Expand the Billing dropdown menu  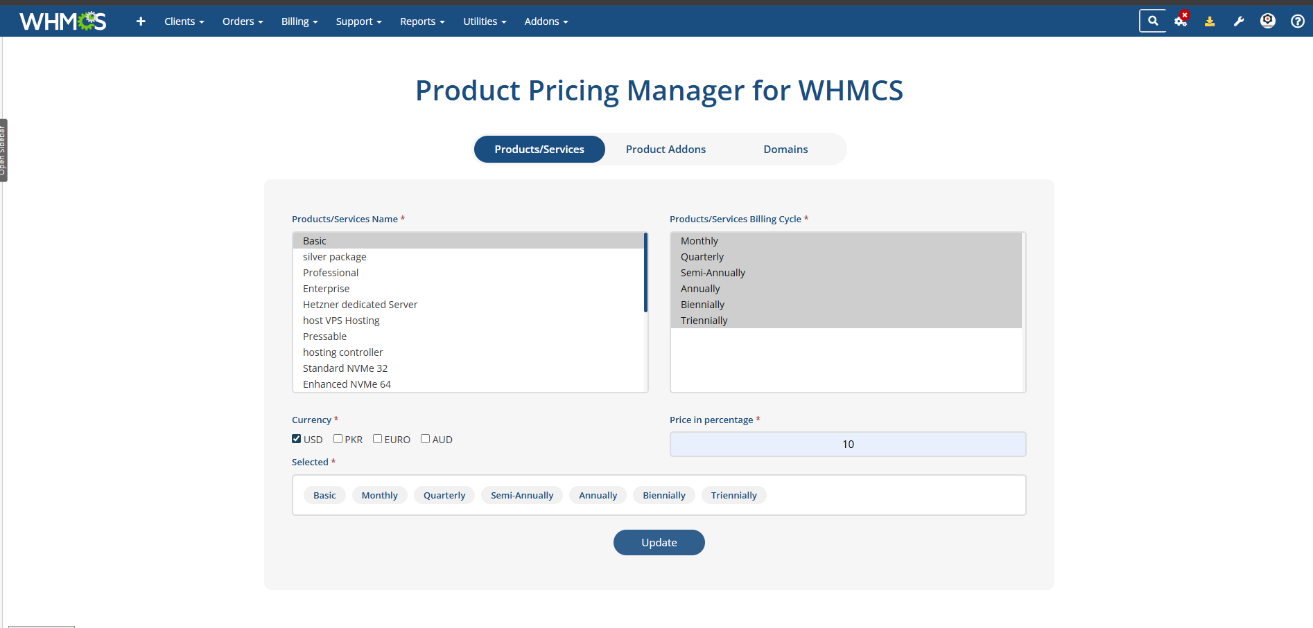299,21
